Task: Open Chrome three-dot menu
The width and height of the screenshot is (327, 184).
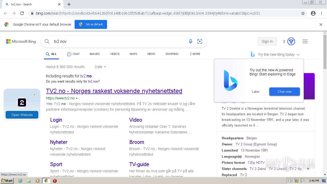Action: [x=321, y=13]
